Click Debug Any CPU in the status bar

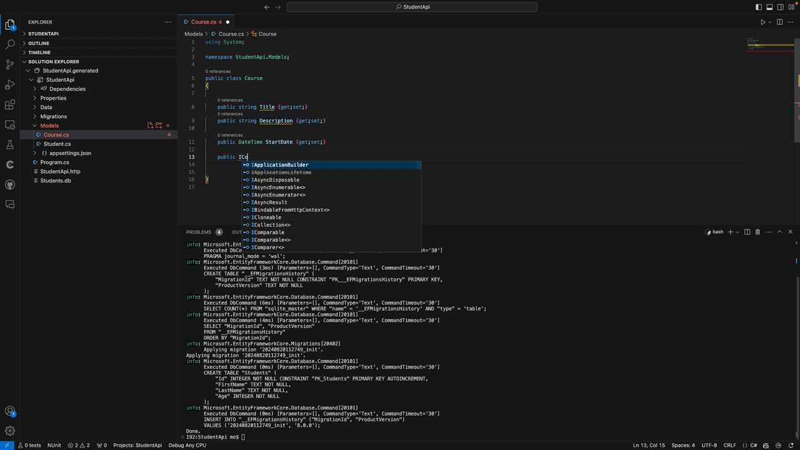pyautogui.click(x=187, y=445)
